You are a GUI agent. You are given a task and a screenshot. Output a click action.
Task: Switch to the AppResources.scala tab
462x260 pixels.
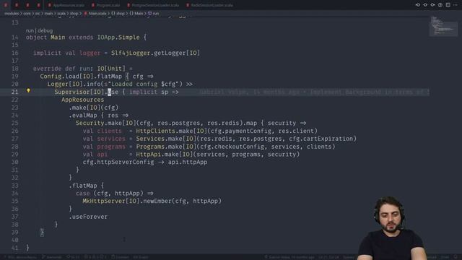click(x=66, y=5)
